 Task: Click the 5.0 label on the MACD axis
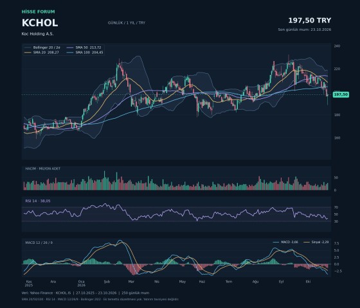tap(336, 250)
